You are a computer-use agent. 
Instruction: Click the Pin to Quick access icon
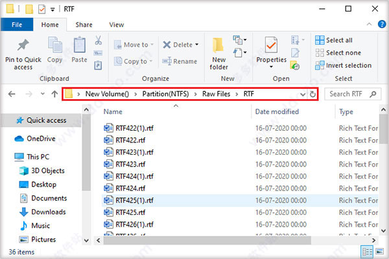pos(23,45)
